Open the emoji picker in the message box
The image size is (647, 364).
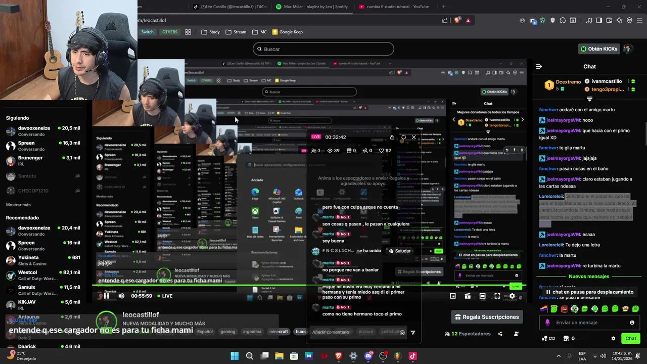click(x=632, y=323)
